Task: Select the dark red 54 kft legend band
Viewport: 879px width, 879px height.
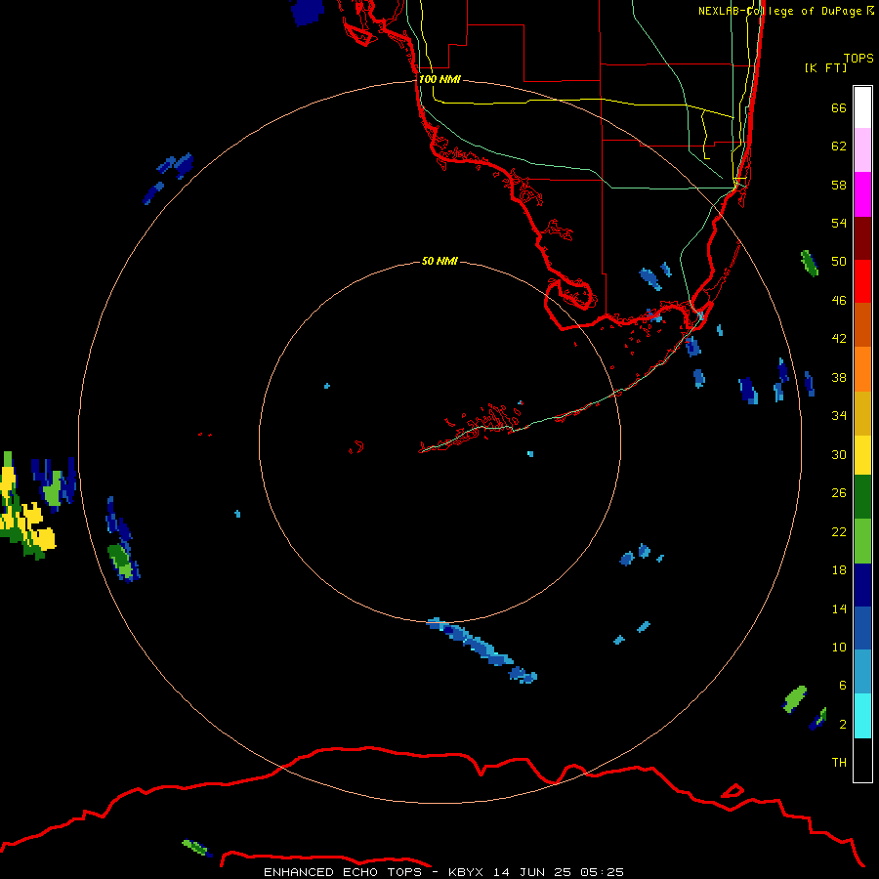Action: tap(862, 238)
